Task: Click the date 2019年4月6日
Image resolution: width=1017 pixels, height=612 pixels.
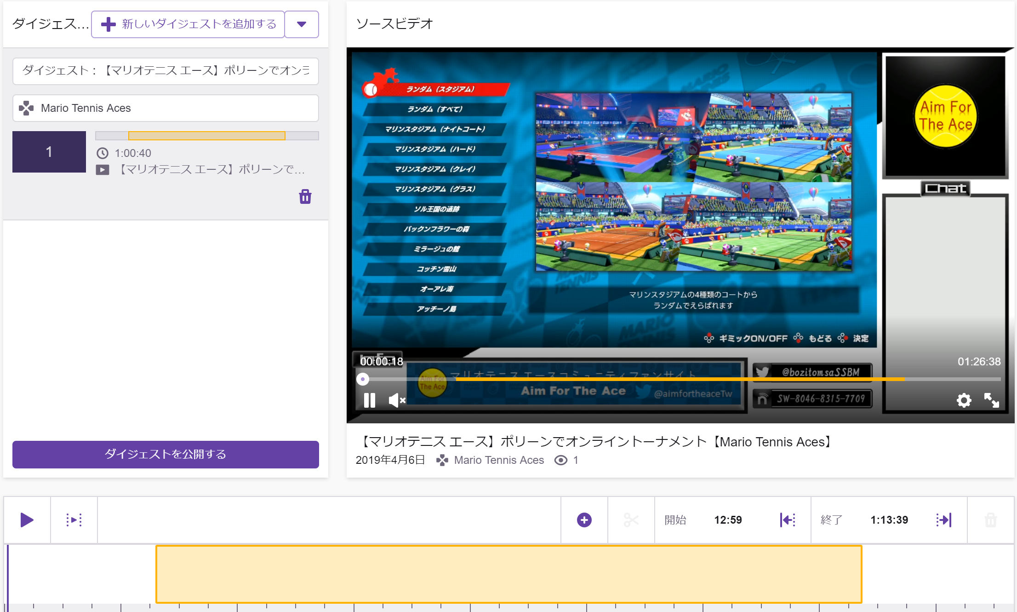Action: pyautogui.click(x=390, y=460)
